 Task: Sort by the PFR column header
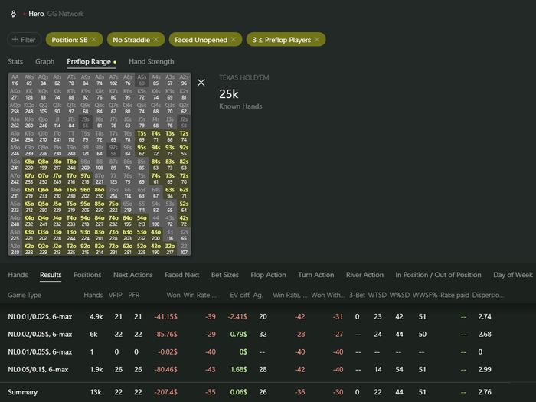tap(134, 295)
